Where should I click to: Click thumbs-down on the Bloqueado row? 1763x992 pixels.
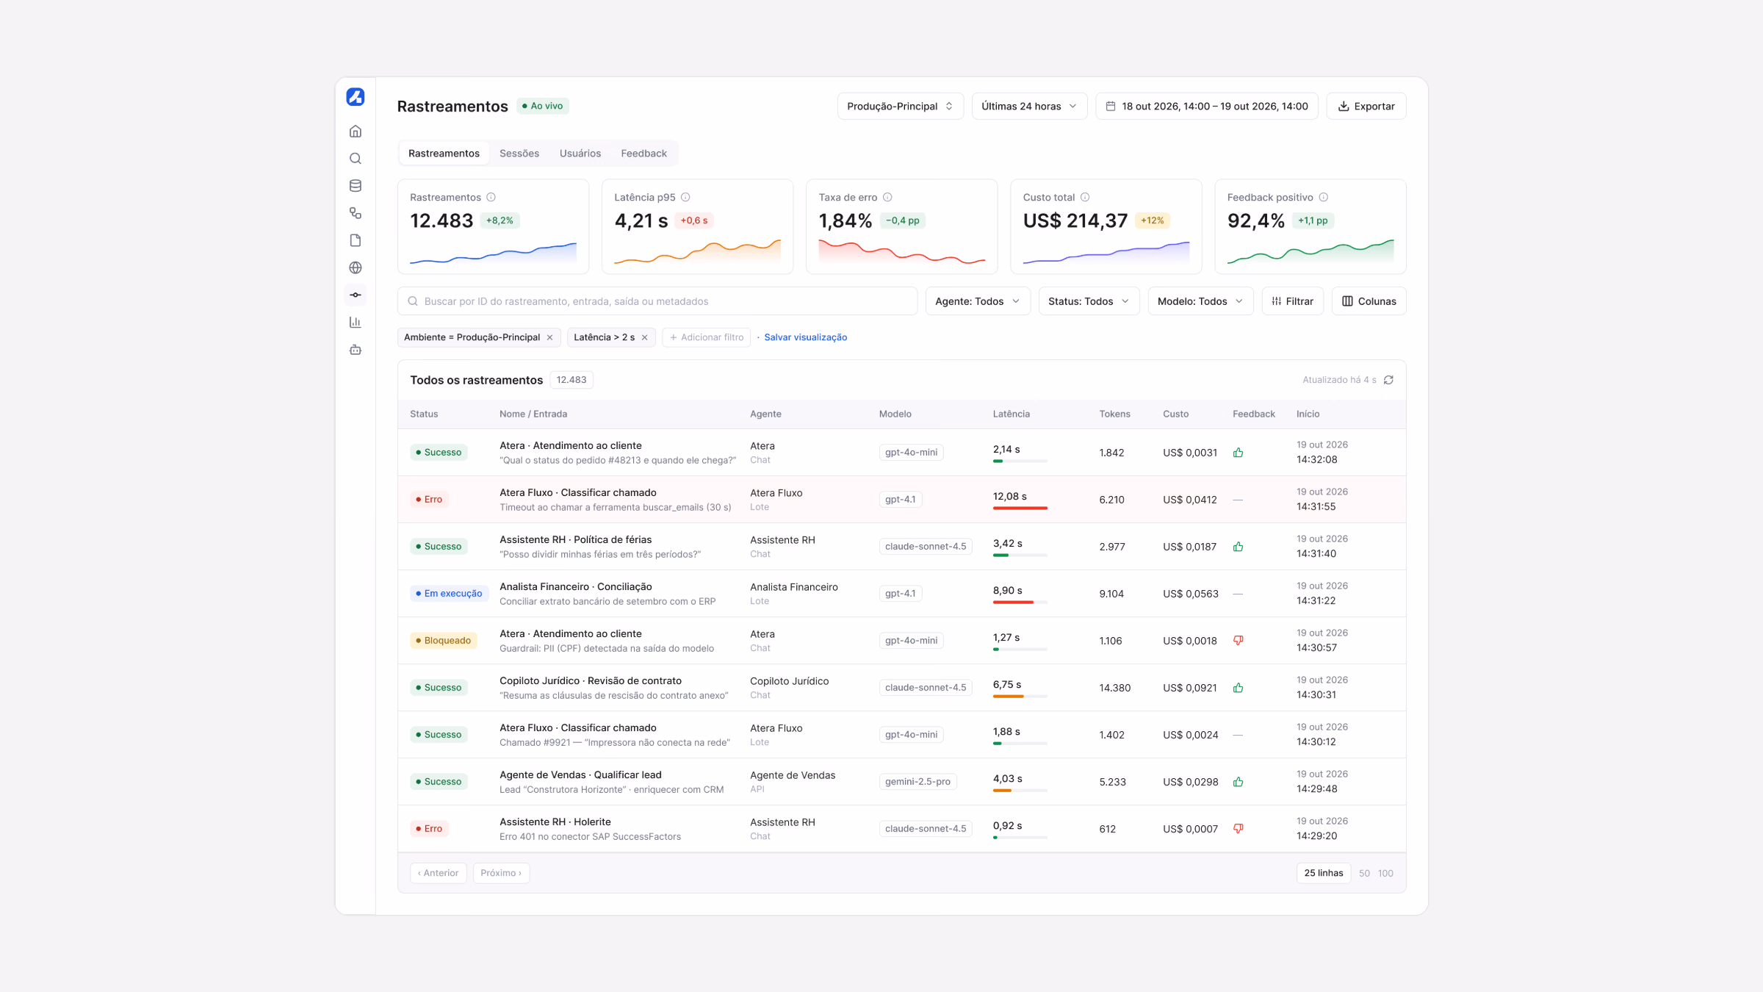(x=1239, y=640)
